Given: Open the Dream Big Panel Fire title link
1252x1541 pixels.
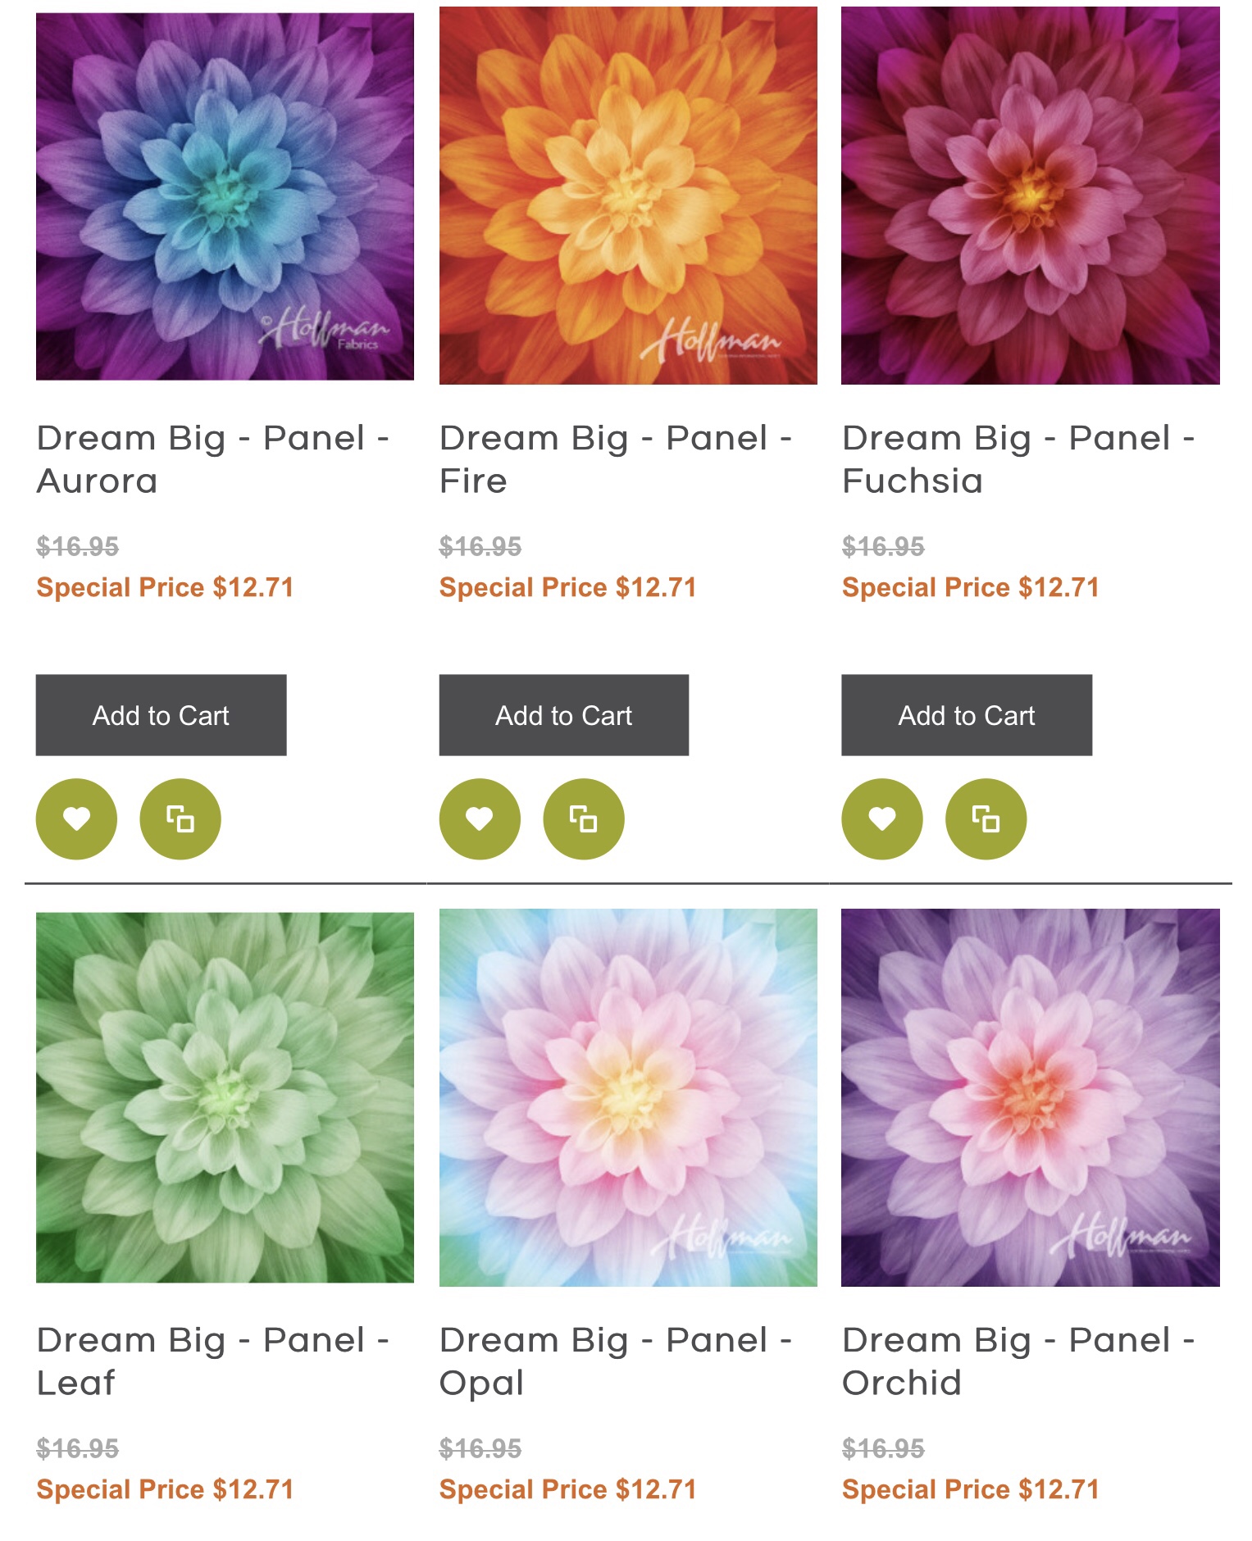Looking at the screenshot, I should pos(615,459).
